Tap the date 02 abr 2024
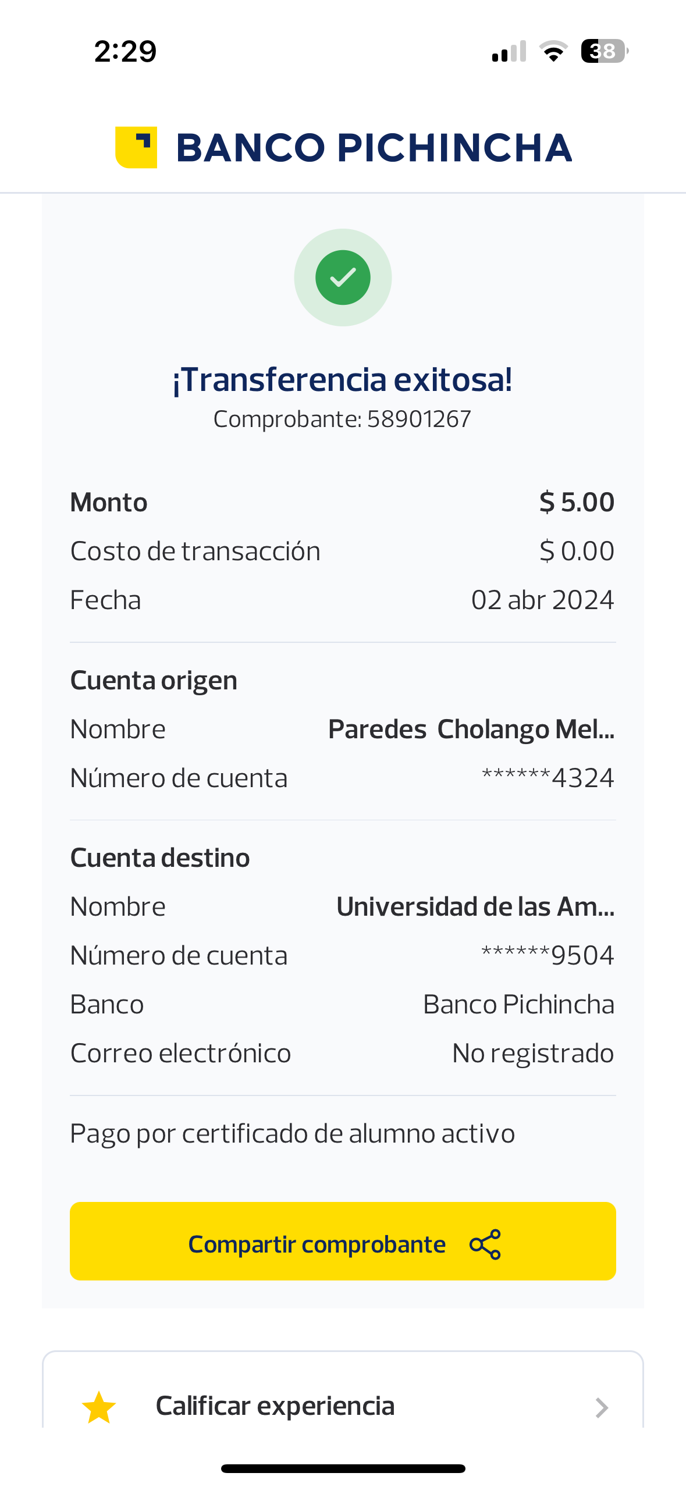Viewport: 686px width, 1487px height. point(542,600)
